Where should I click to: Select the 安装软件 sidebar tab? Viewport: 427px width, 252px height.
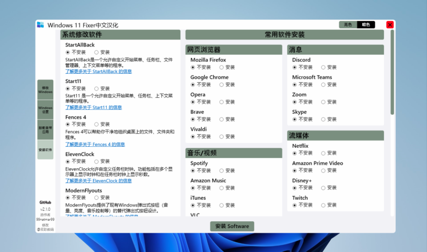tap(45, 150)
